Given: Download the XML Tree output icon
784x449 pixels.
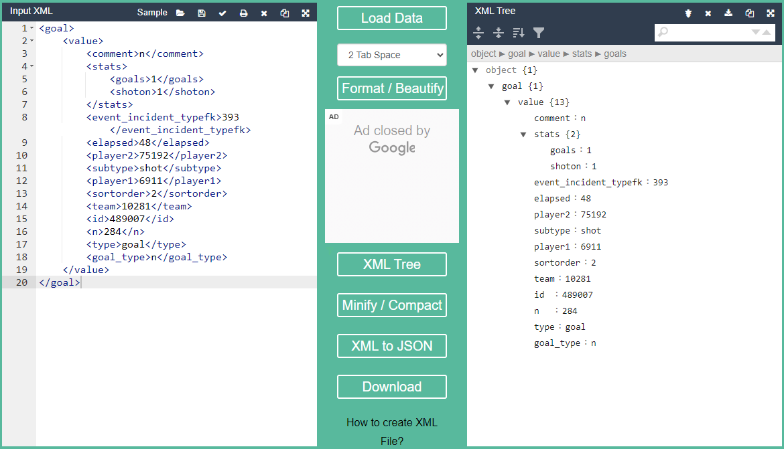Looking at the screenshot, I should (729, 13).
